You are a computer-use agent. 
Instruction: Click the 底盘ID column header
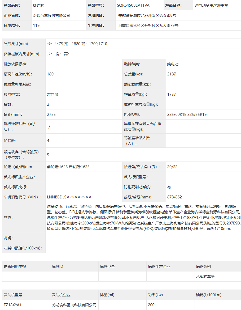point(57,266)
